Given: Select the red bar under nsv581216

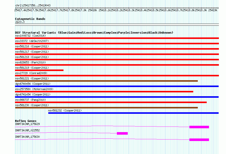Looking at the screenshot, I should coord(117,49).
